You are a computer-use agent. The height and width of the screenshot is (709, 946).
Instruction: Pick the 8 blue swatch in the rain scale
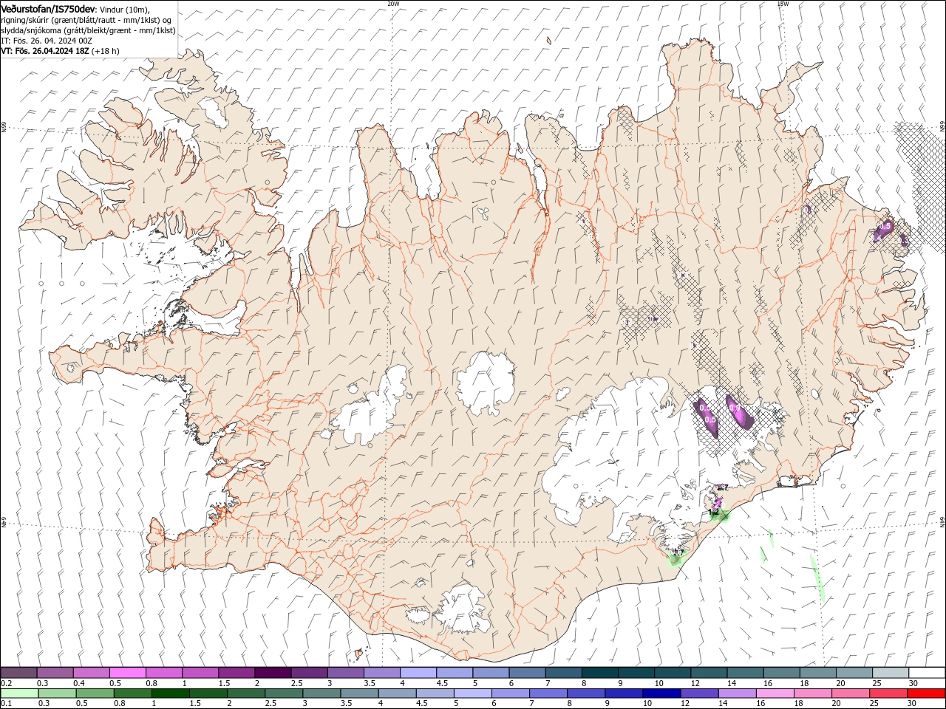[x=586, y=693]
